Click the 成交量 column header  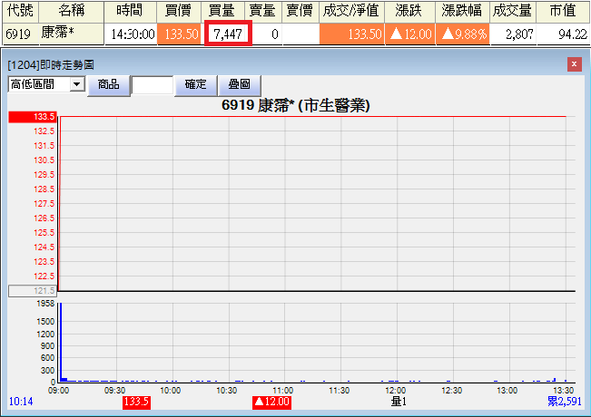(511, 11)
